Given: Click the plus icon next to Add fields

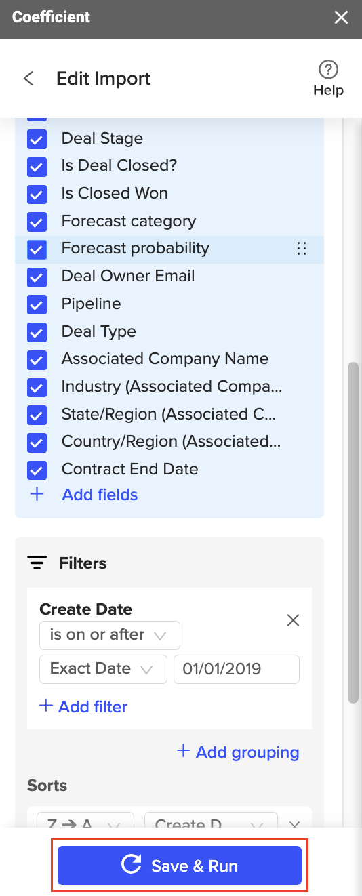Looking at the screenshot, I should [x=37, y=495].
